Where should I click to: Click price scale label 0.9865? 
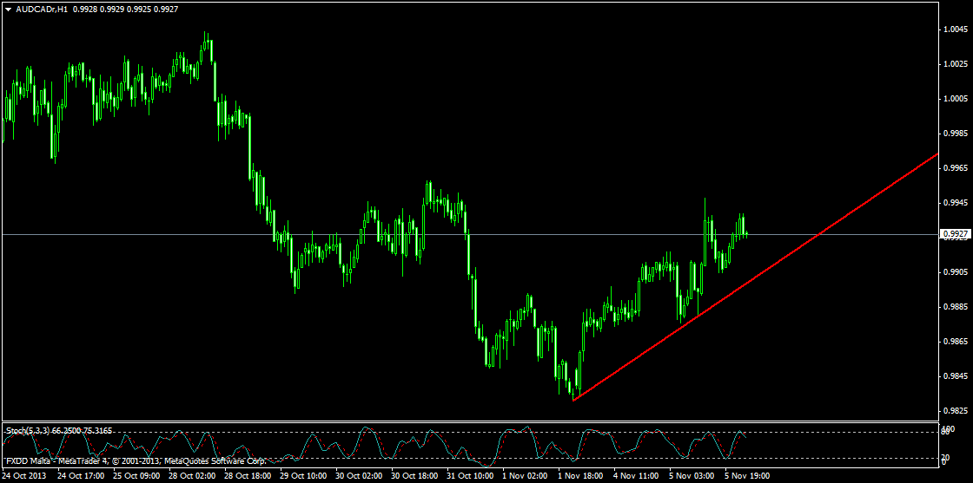(x=955, y=341)
